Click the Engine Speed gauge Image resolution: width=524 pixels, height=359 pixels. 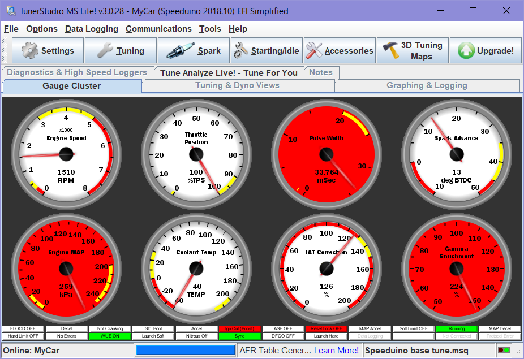[x=66, y=154]
